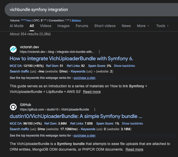The height and width of the screenshot is (157, 178).
Task: Click Read more on victorsh.dev snippet
Action: tap(92, 92)
